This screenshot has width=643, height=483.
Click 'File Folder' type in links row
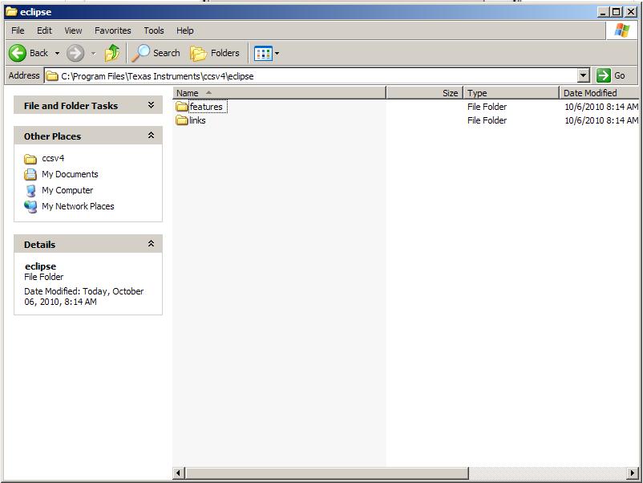[487, 120]
